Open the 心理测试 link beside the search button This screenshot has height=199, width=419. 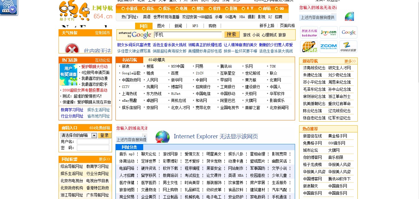269,35
